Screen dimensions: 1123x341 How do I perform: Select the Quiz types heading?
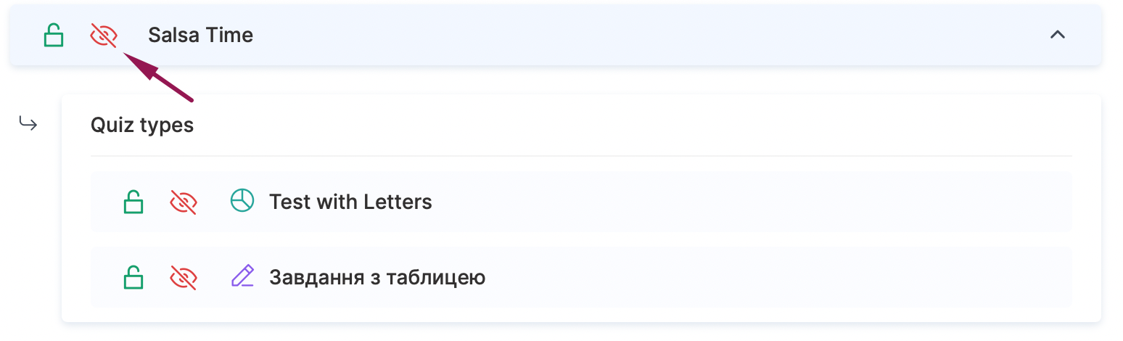click(142, 125)
